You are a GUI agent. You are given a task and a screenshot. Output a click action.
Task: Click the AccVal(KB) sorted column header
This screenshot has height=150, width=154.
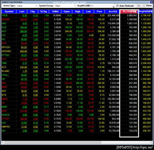coord(129,12)
